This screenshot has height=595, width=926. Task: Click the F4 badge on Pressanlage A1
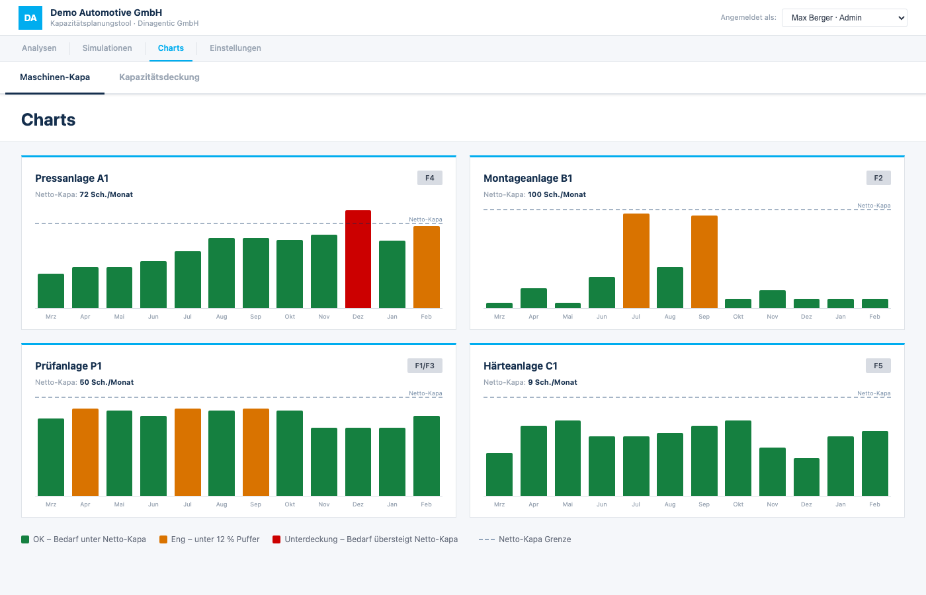pos(430,178)
